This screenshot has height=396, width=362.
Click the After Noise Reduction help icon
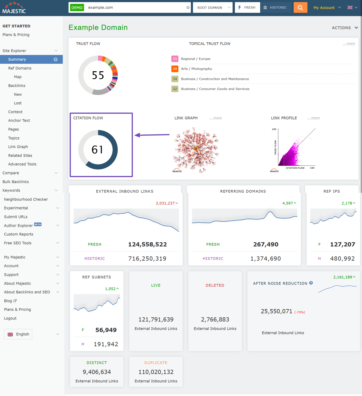pos(311,283)
